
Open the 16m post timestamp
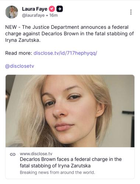tap(53, 15)
